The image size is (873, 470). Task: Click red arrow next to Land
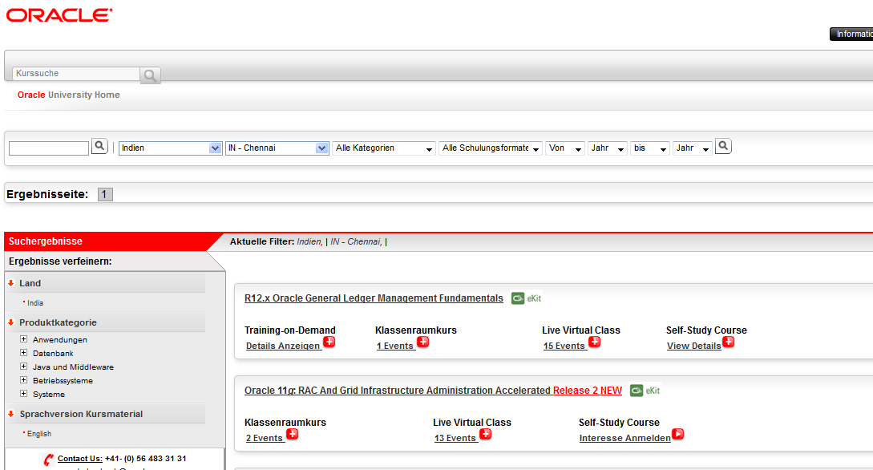pyautogui.click(x=10, y=283)
